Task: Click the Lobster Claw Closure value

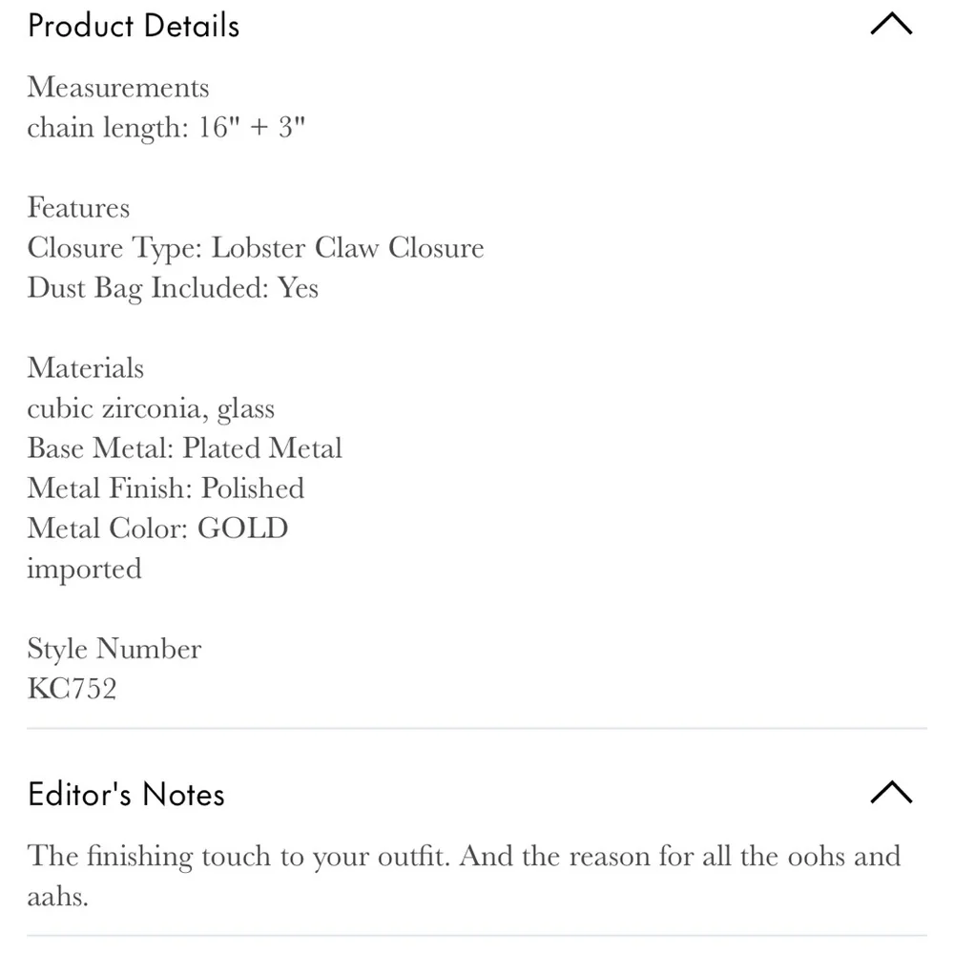Action: point(347,248)
